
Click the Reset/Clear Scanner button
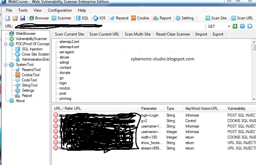point(173,34)
